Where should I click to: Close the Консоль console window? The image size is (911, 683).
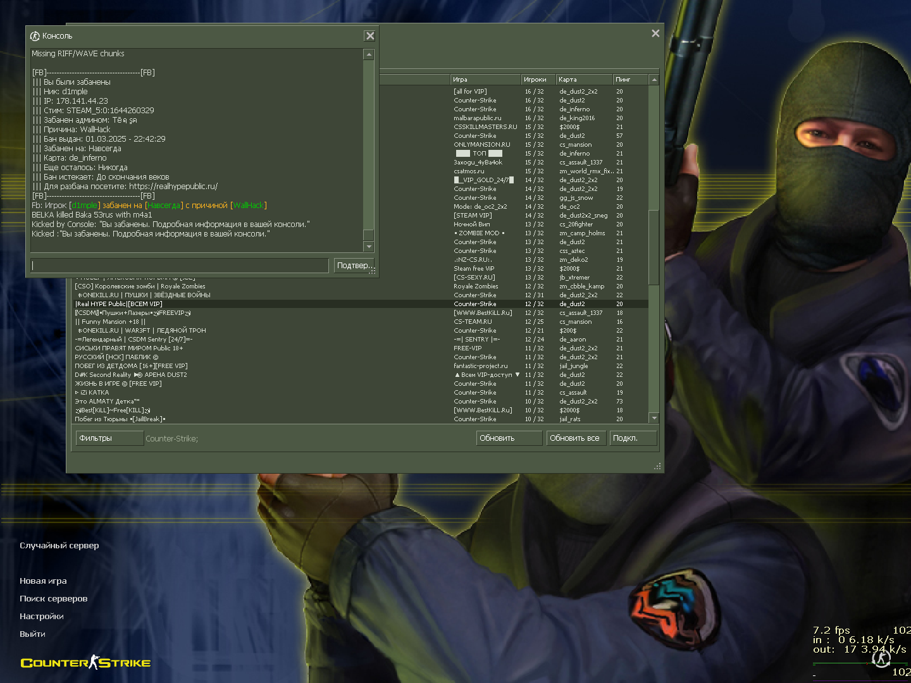[370, 36]
